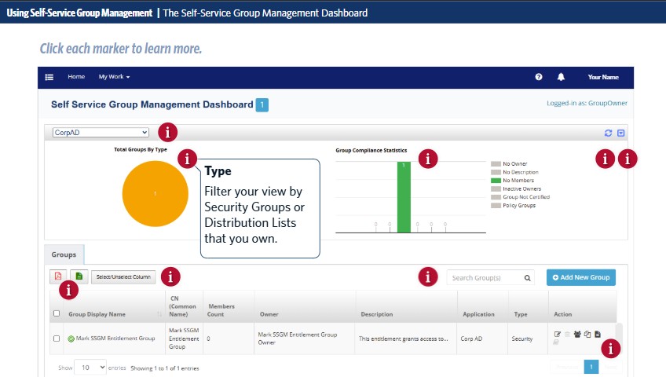Click the help question mark icon
The image size is (666, 377).
(x=539, y=77)
